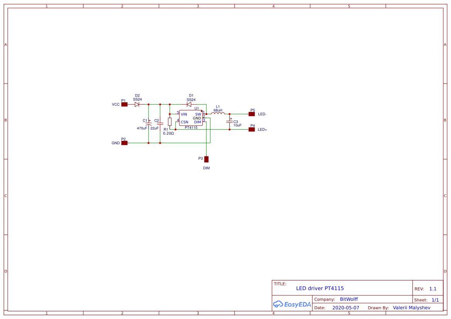Click the GND net label text
The height and width of the screenshot is (319, 451).
click(x=115, y=143)
